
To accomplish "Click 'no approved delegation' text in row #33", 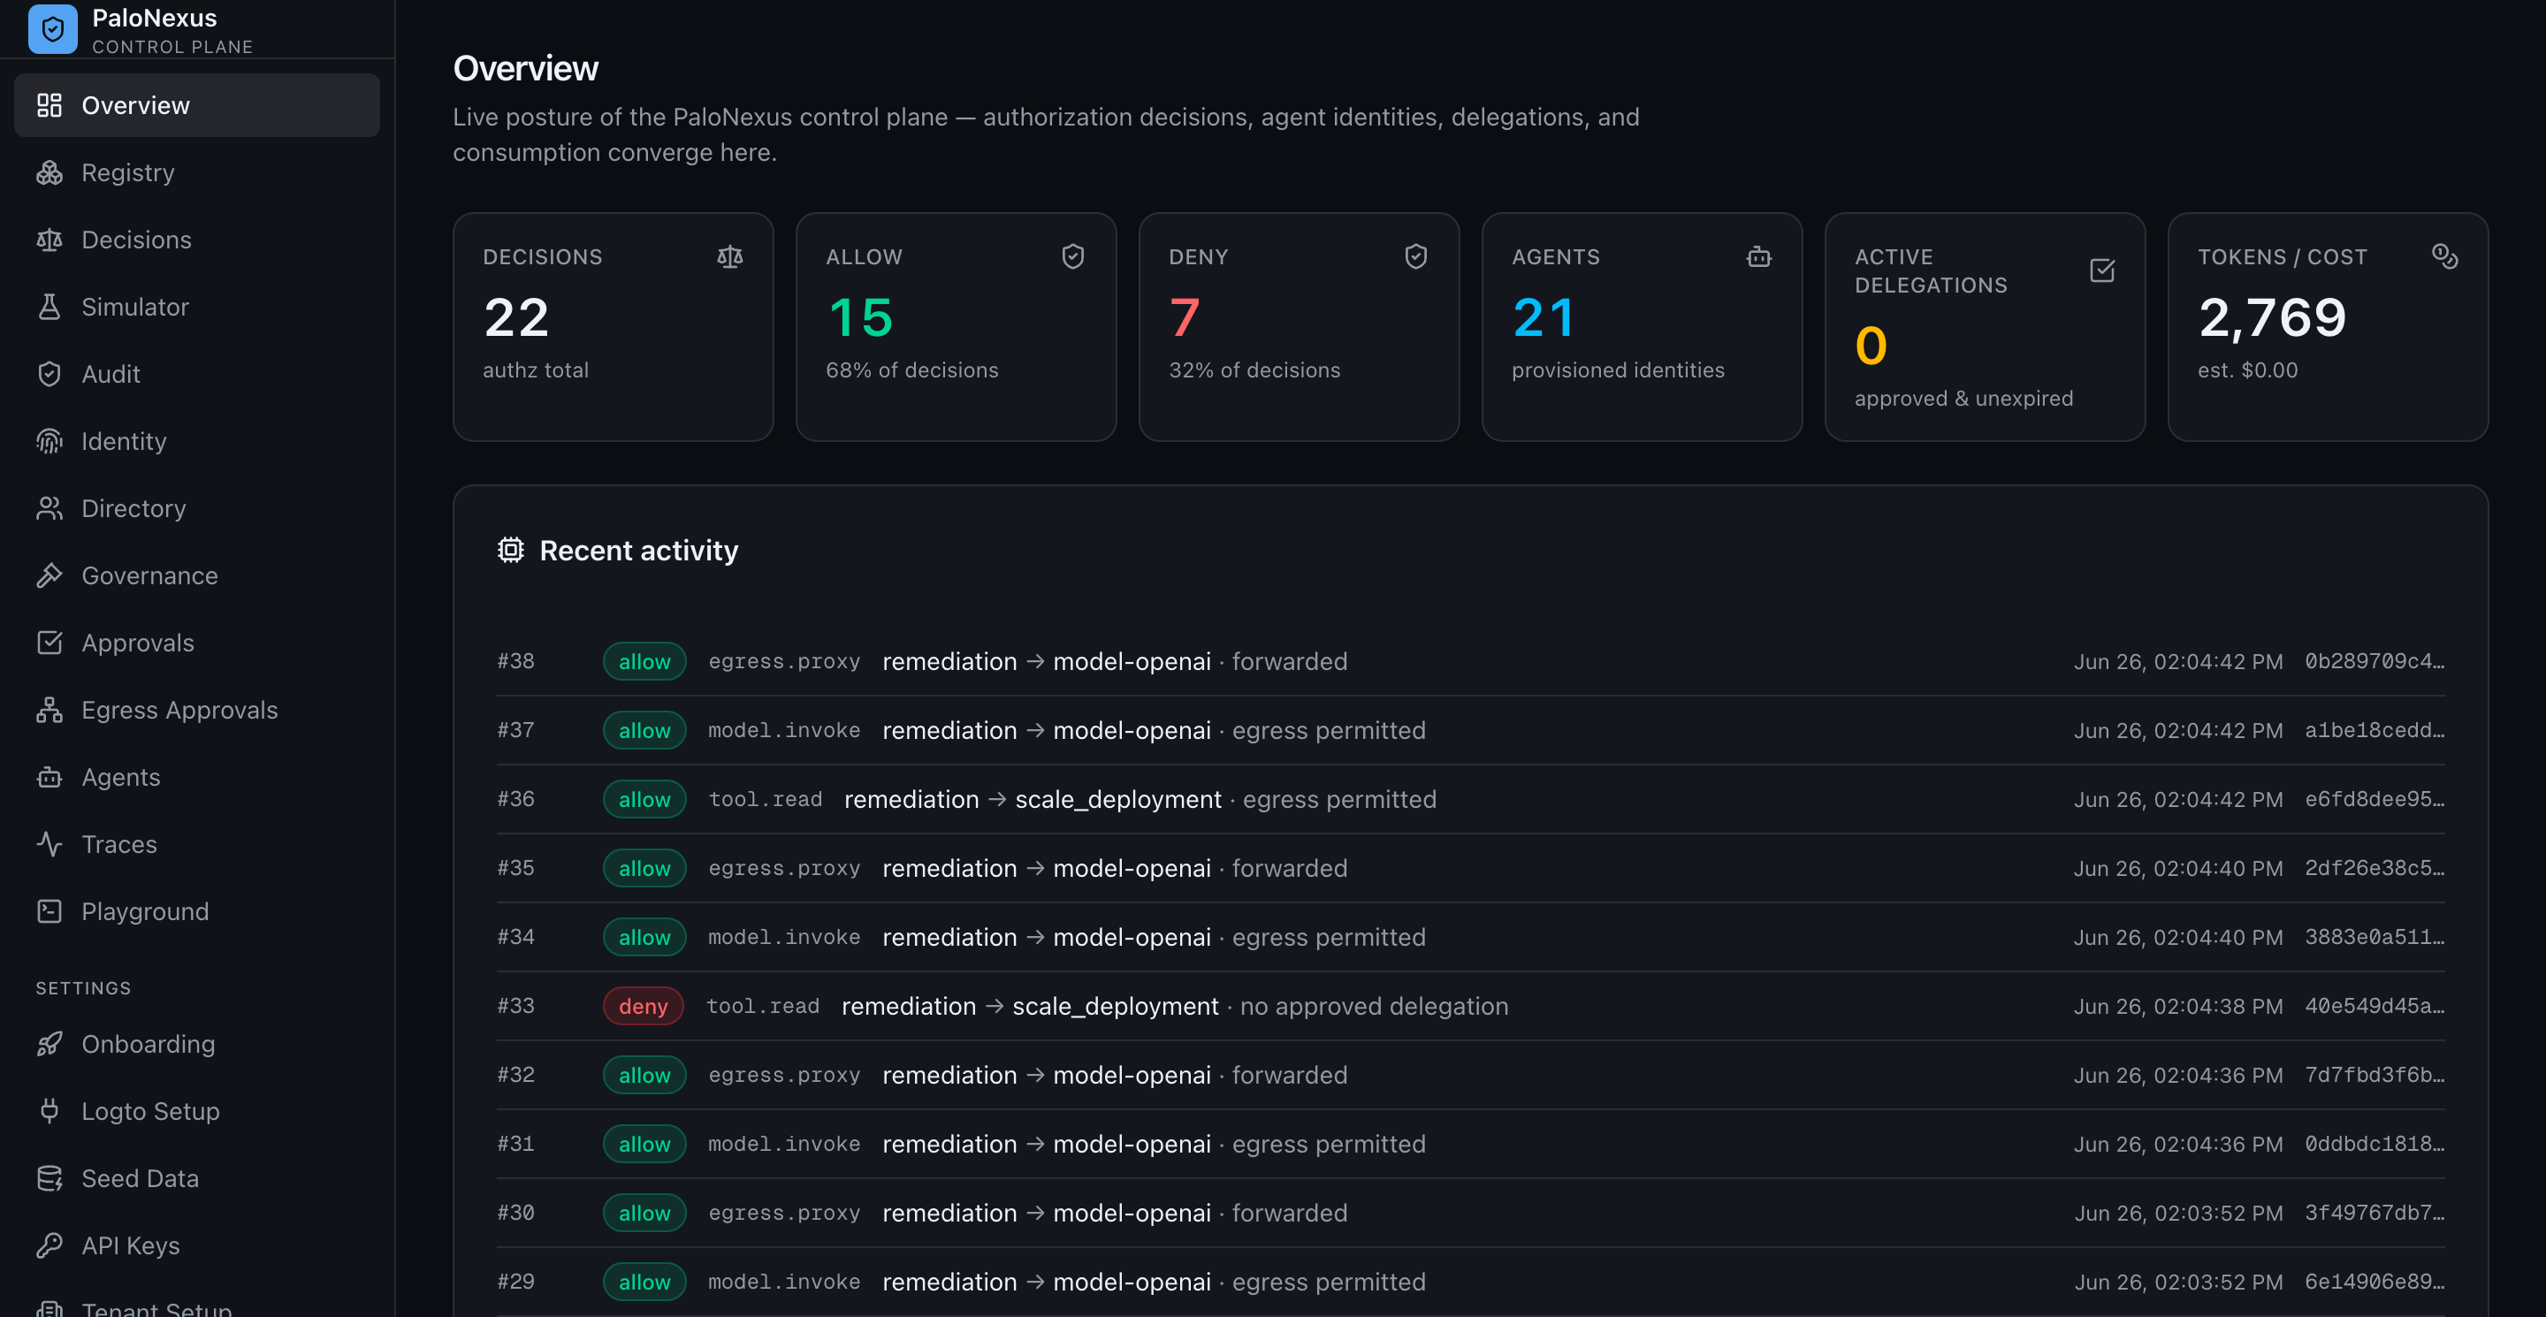I will click(x=1374, y=1006).
